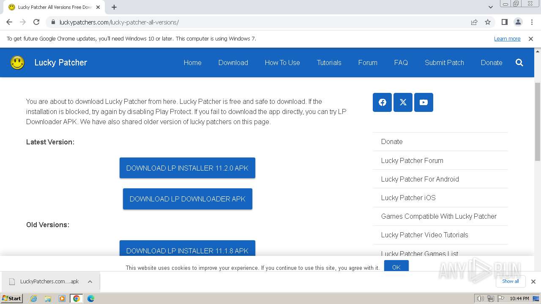Click the Chrome icon in the taskbar

[77, 299]
